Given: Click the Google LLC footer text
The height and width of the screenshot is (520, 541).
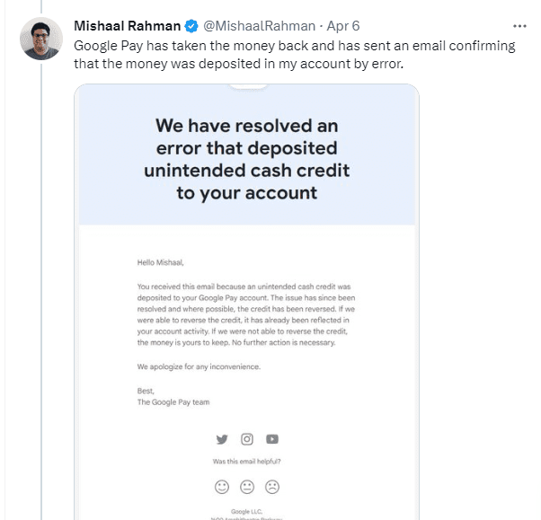Looking at the screenshot, I should [x=247, y=508].
